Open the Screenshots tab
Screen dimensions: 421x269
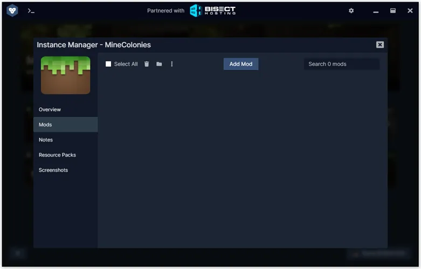point(66,170)
